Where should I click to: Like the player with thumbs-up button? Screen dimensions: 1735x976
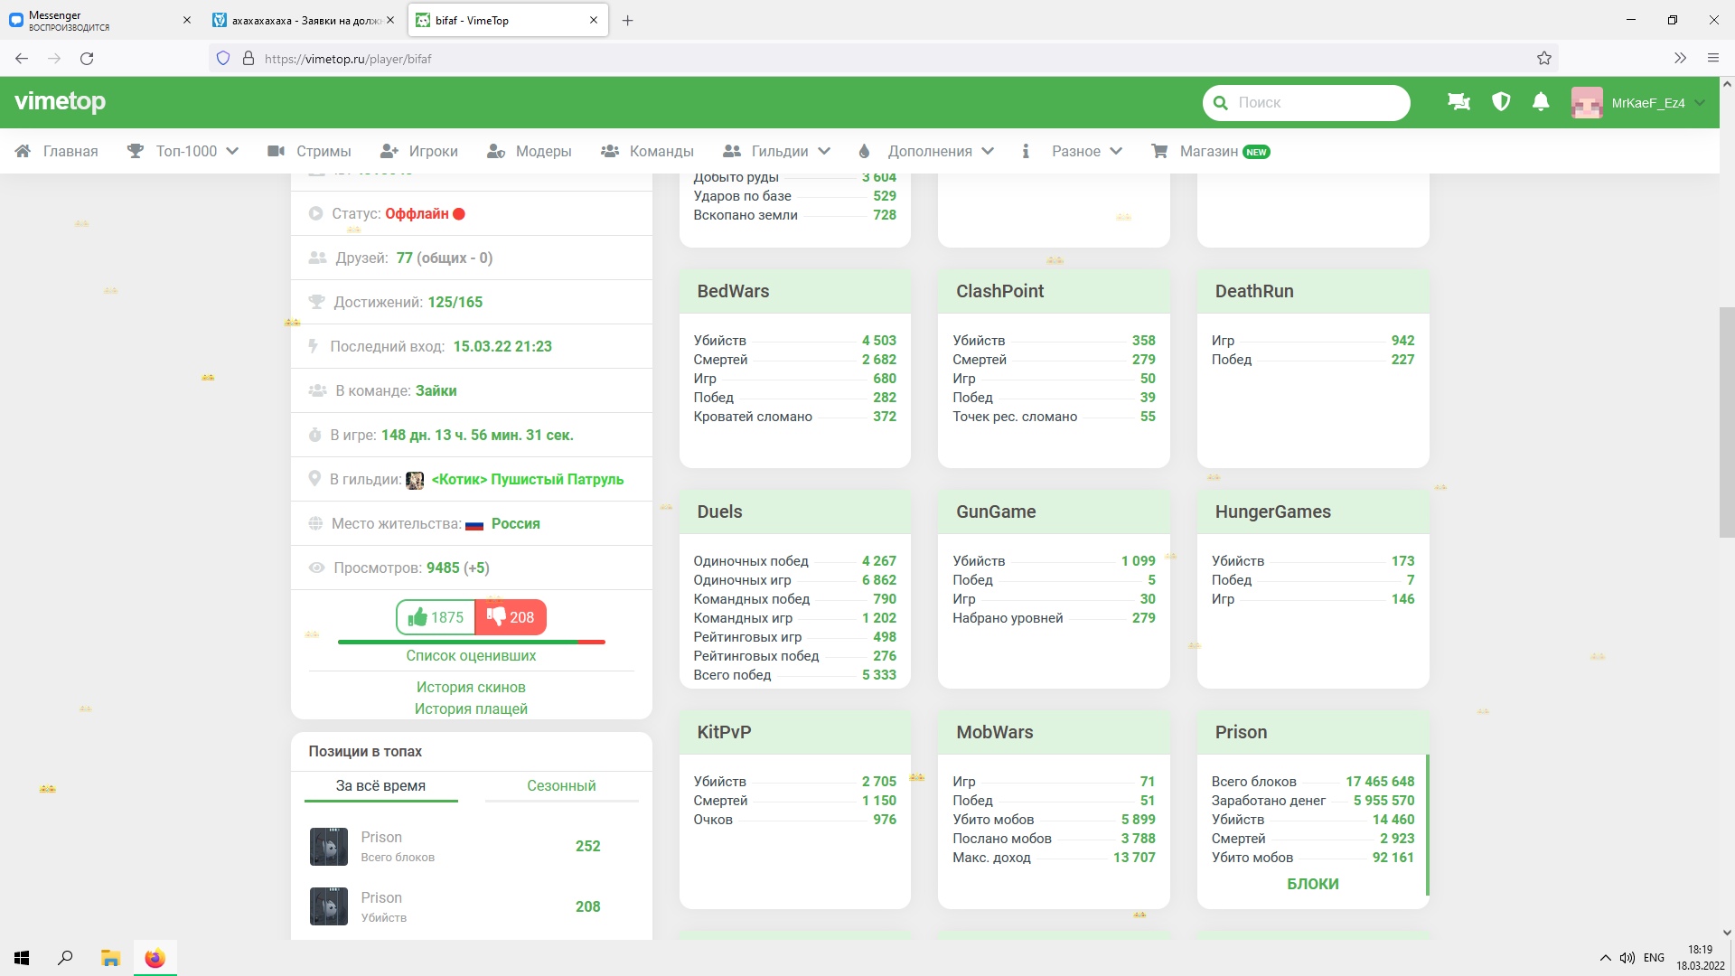click(436, 617)
